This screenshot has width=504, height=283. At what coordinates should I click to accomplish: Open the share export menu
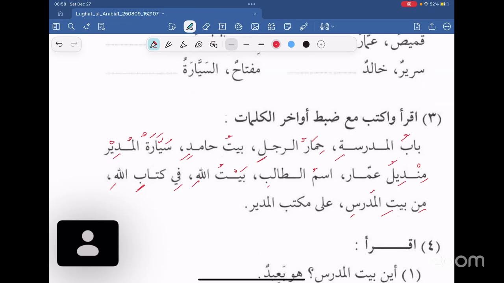(x=432, y=26)
